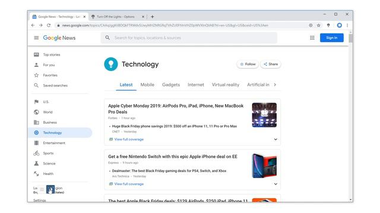Click the Technology lightbulb topic icon
The height and width of the screenshot is (213, 380).
[x=111, y=64]
